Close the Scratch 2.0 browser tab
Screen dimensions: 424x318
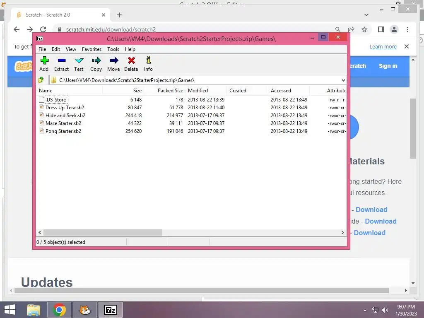click(x=103, y=15)
